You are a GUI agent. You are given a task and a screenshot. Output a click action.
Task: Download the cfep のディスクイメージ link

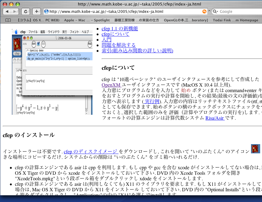point(91,151)
